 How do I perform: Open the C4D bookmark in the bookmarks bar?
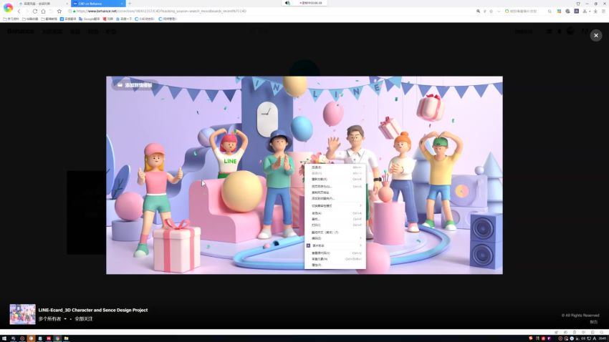pyautogui.click(x=145, y=19)
